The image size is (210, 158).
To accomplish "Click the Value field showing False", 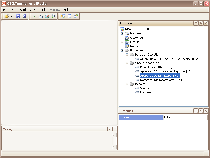I will 185,117.
